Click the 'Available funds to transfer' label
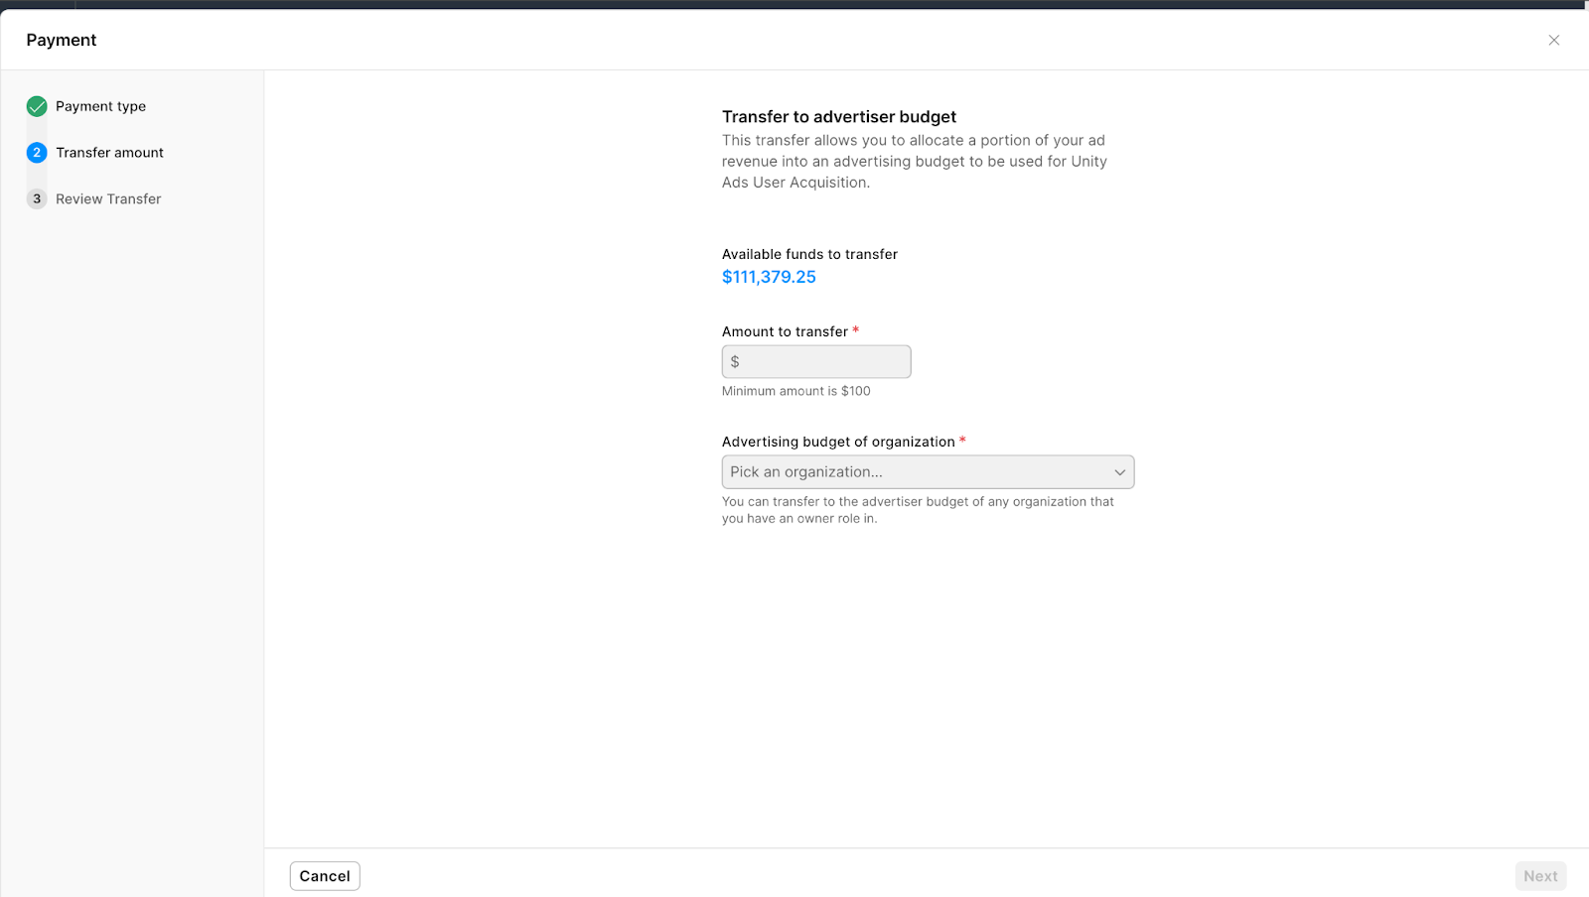 tap(809, 254)
